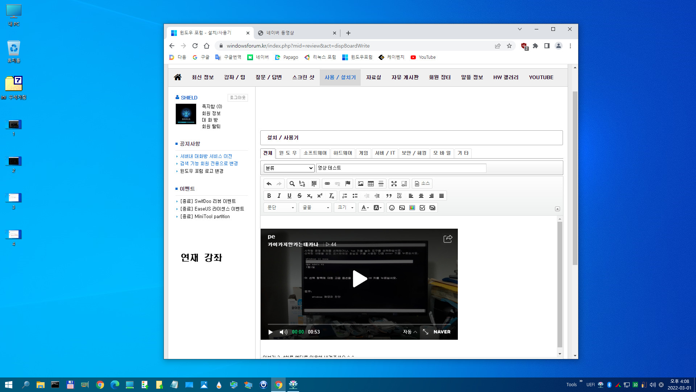Insert a numbered list

coord(345,196)
